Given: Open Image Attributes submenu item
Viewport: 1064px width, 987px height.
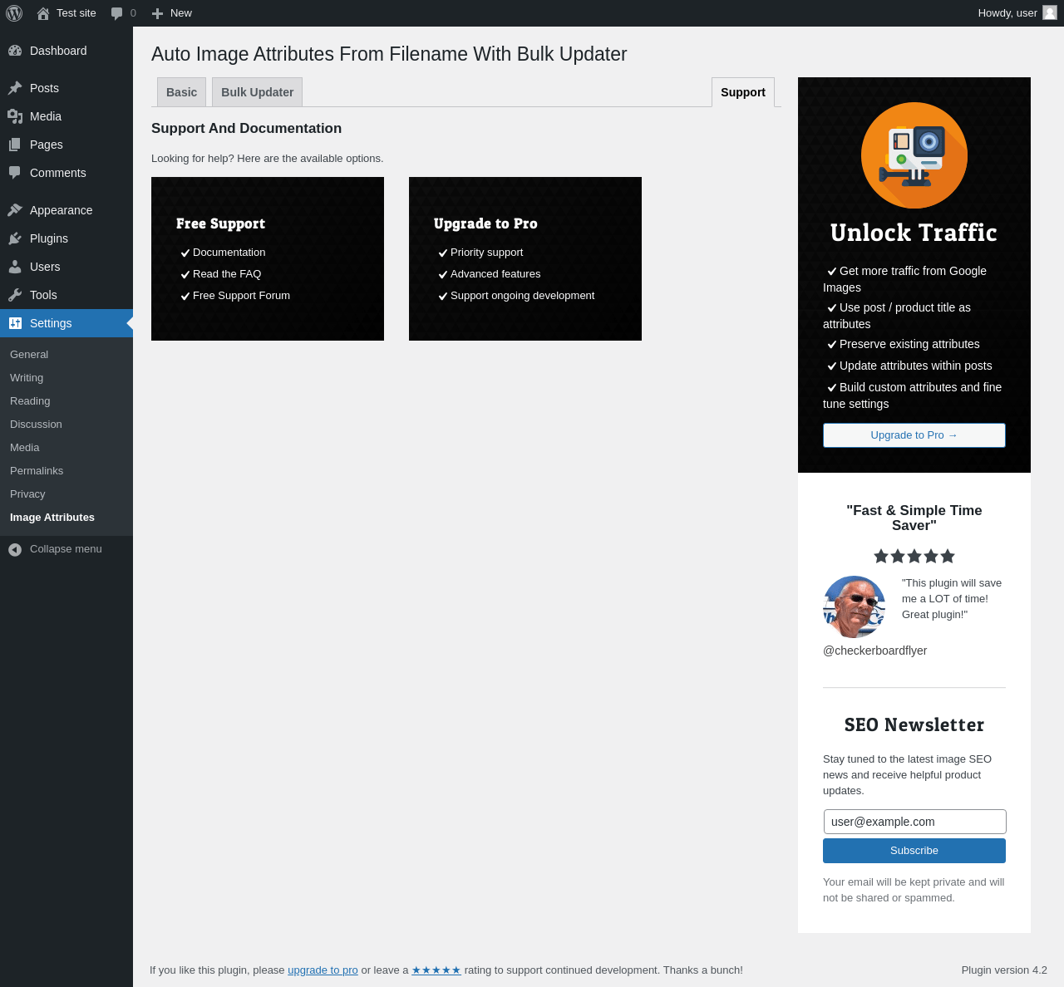Looking at the screenshot, I should point(52,517).
